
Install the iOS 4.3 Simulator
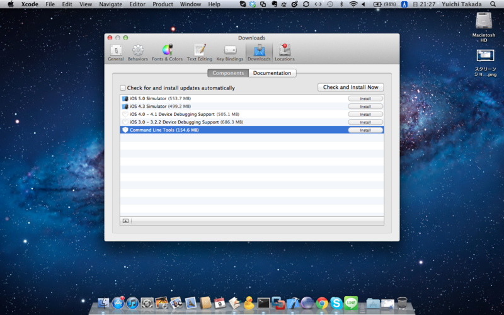pos(365,106)
